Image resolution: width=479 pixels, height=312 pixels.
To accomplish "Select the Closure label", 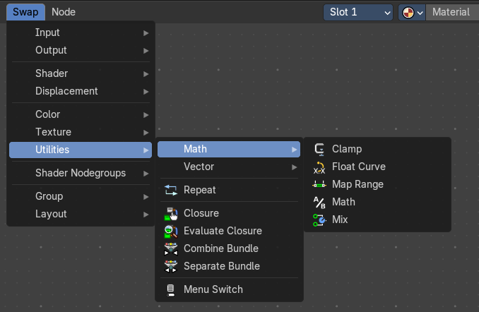I will point(201,213).
